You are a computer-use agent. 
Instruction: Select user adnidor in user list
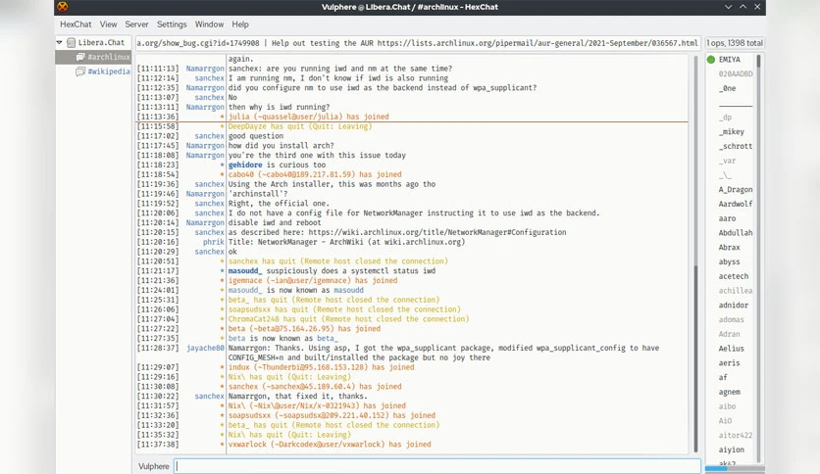coord(733,305)
